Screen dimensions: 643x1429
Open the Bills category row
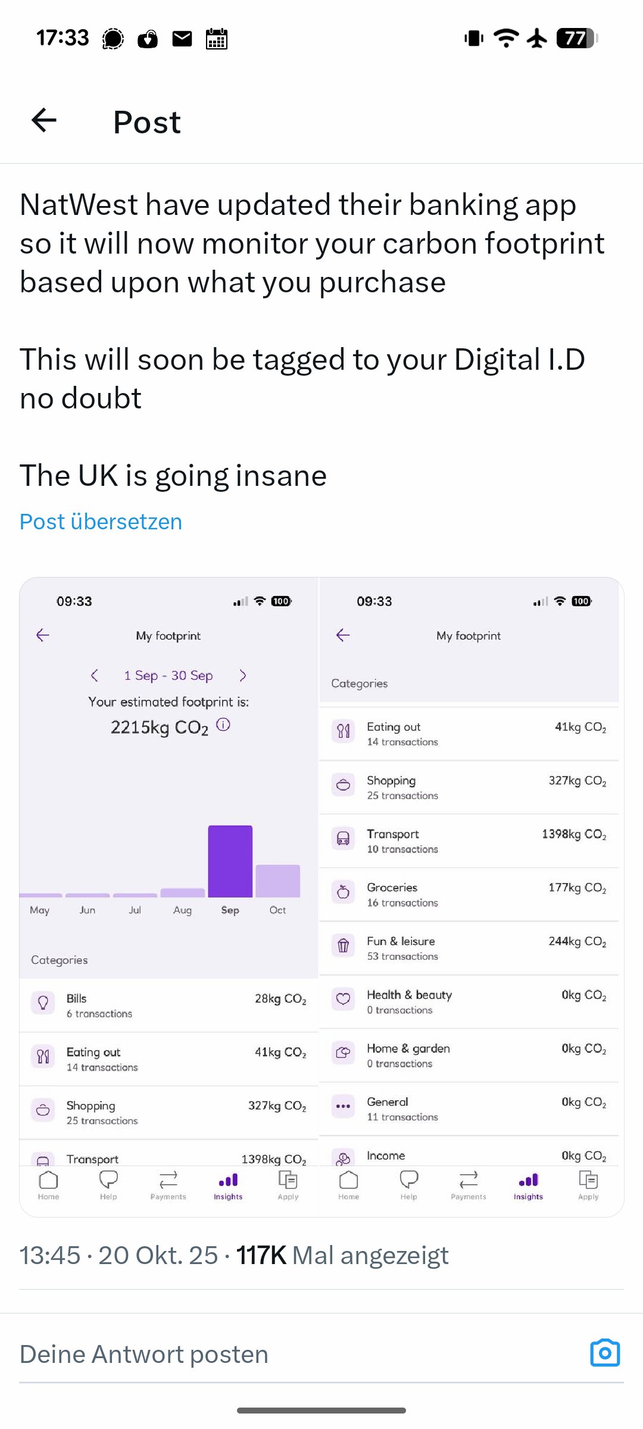(168, 1005)
